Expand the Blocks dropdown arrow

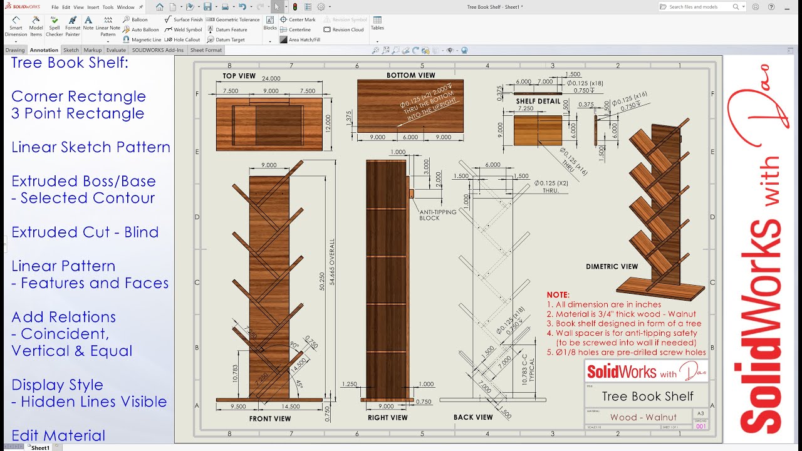pyautogui.click(x=270, y=41)
